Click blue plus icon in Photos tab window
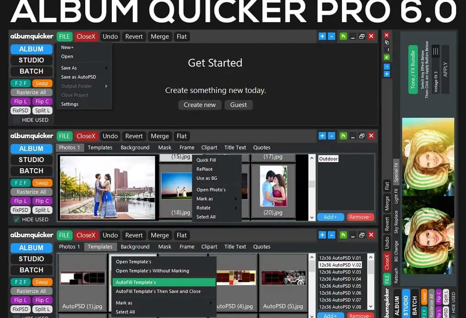 point(322,136)
